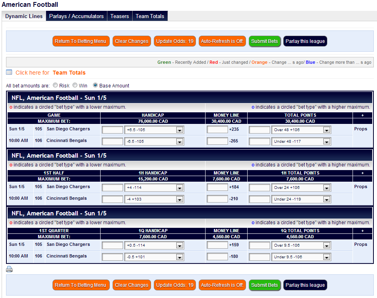Image resolution: width=377 pixels, height=298 pixels.
Task: Open the orange Team Totals link
Action: 69,73
